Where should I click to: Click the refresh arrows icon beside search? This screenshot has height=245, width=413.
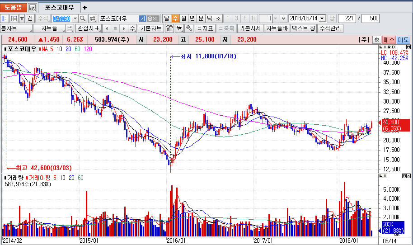(x=93, y=19)
